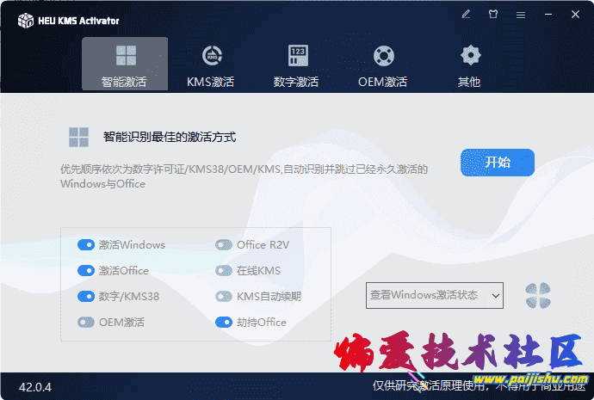Click the version number 42.0.4
This screenshot has width=594, height=400.
[35, 387]
